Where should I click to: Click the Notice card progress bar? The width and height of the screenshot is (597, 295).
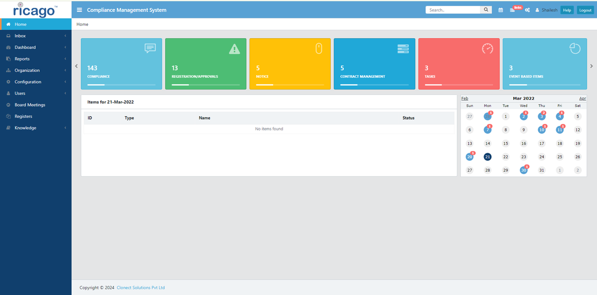pos(290,85)
